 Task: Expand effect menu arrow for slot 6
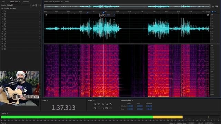pyautogui.click(x=40, y=24)
